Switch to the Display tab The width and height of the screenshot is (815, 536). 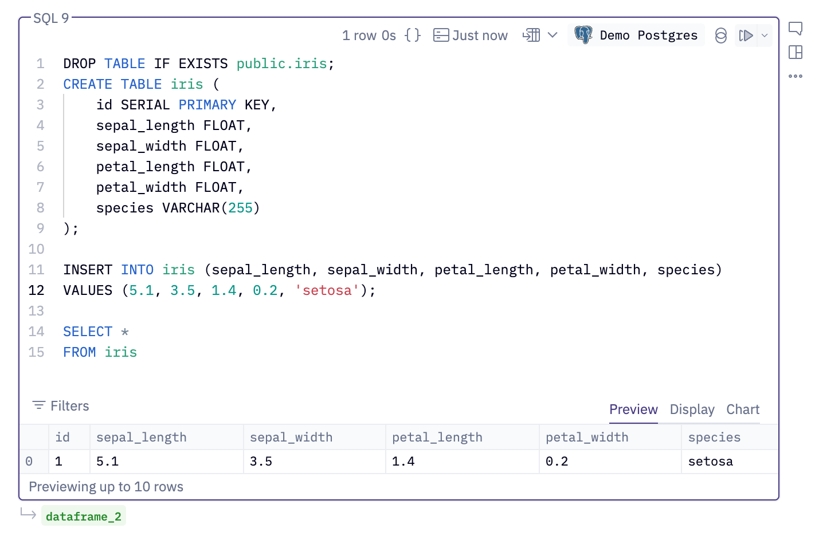[x=692, y=409]
